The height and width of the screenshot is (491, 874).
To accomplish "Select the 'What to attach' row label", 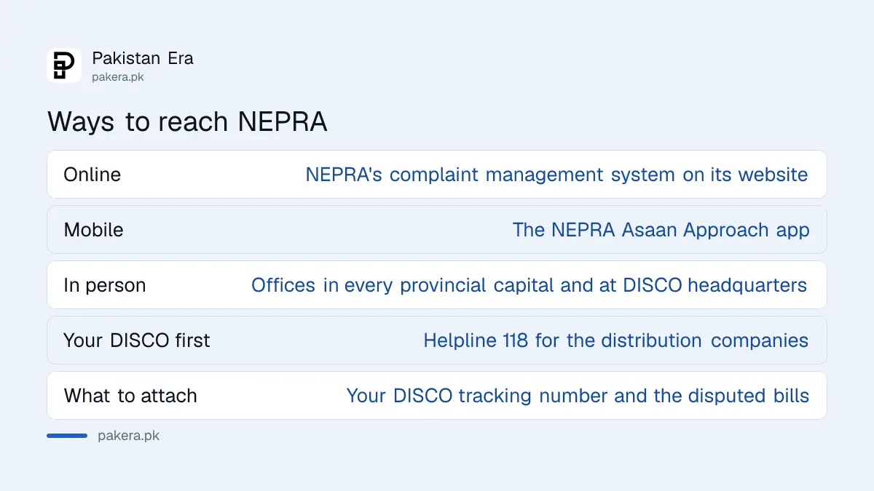I will [130, 396].
